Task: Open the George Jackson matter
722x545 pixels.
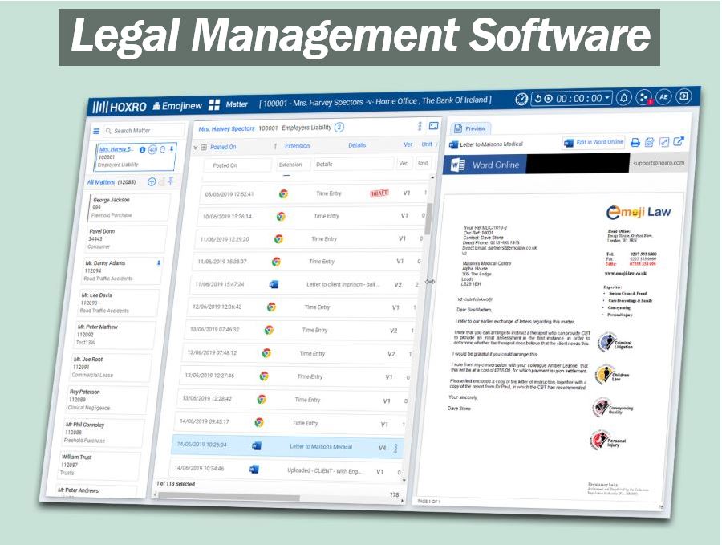Action: coord(129,207)
